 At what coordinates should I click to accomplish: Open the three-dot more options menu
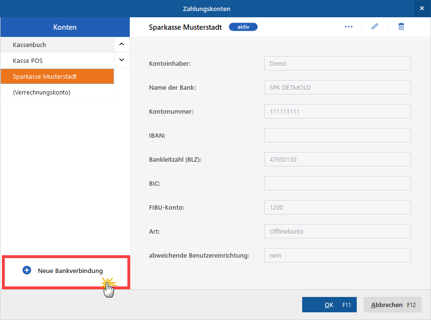point(349,27)
